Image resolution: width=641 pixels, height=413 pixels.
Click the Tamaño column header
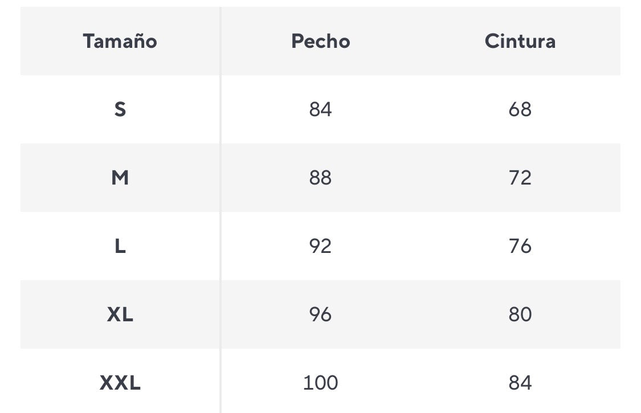(120, 41)
